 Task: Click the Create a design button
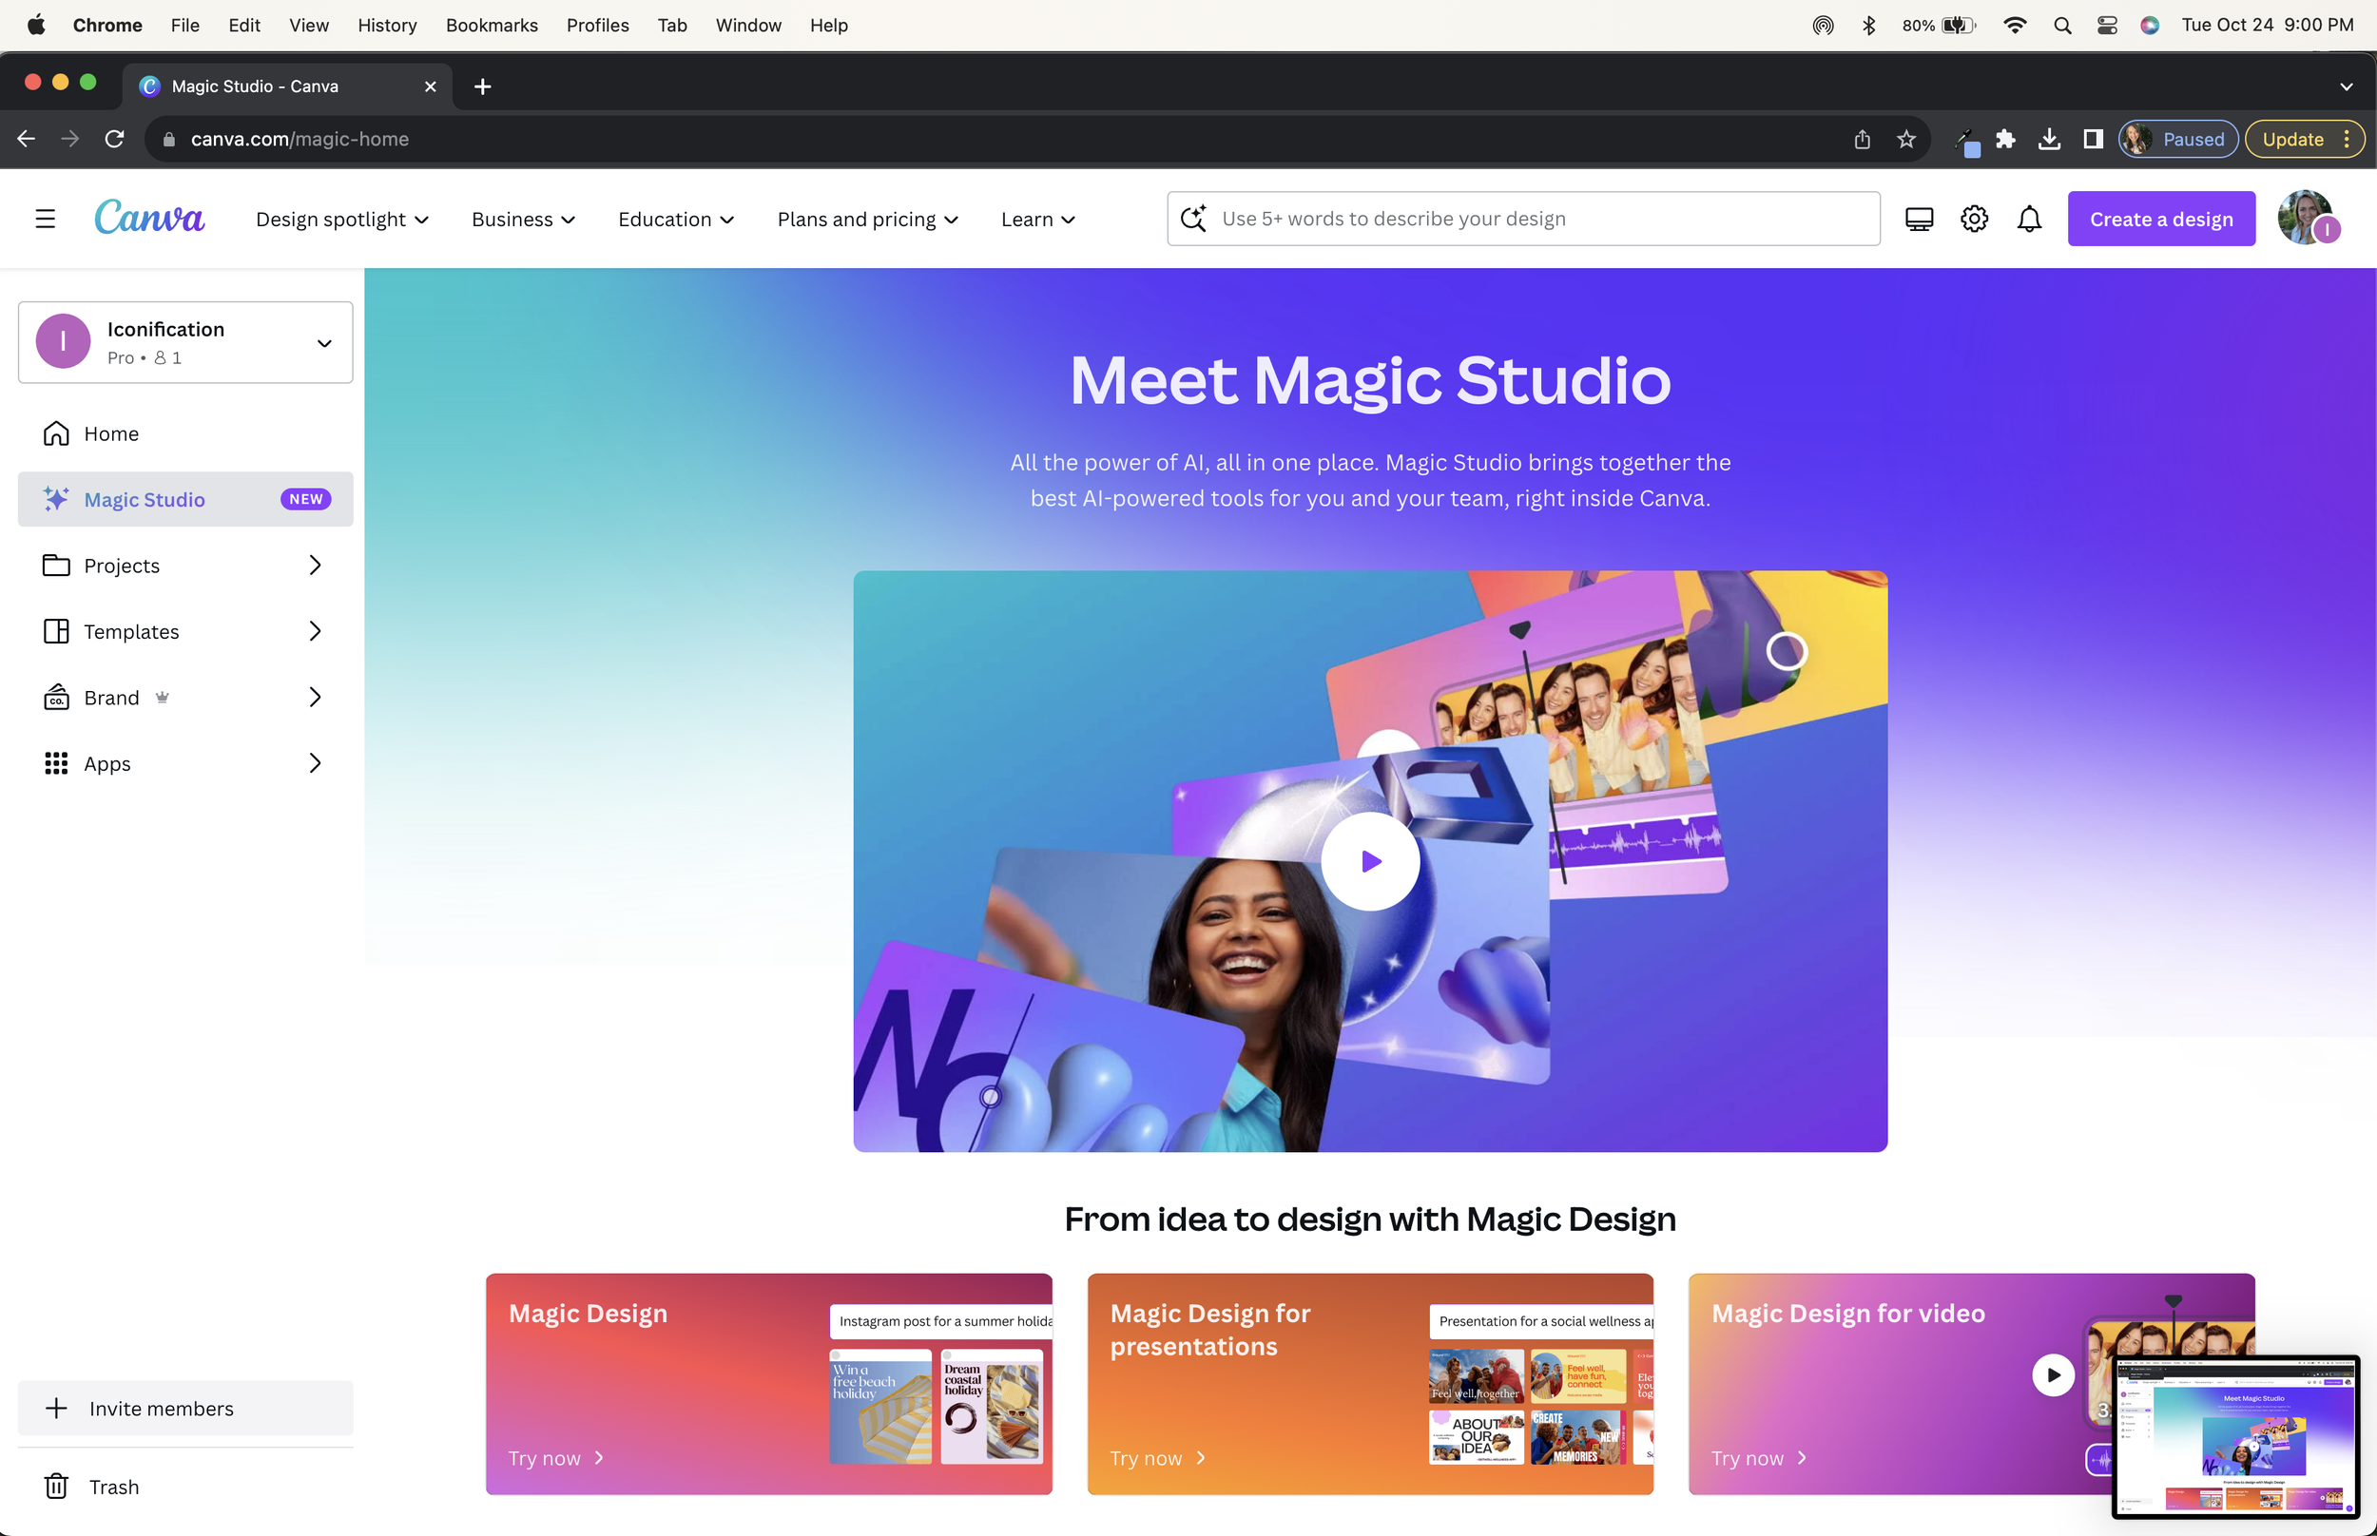tap(2160, 219)
